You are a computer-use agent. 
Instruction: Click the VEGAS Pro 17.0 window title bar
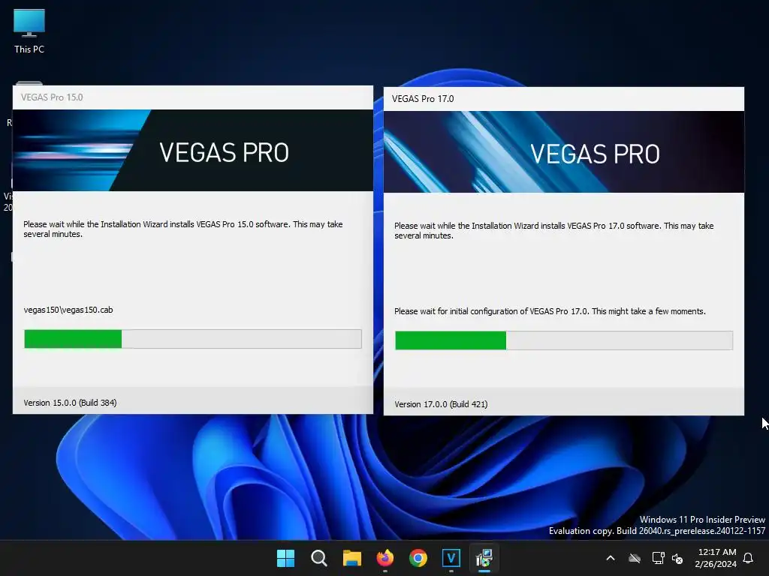point(564,99)
